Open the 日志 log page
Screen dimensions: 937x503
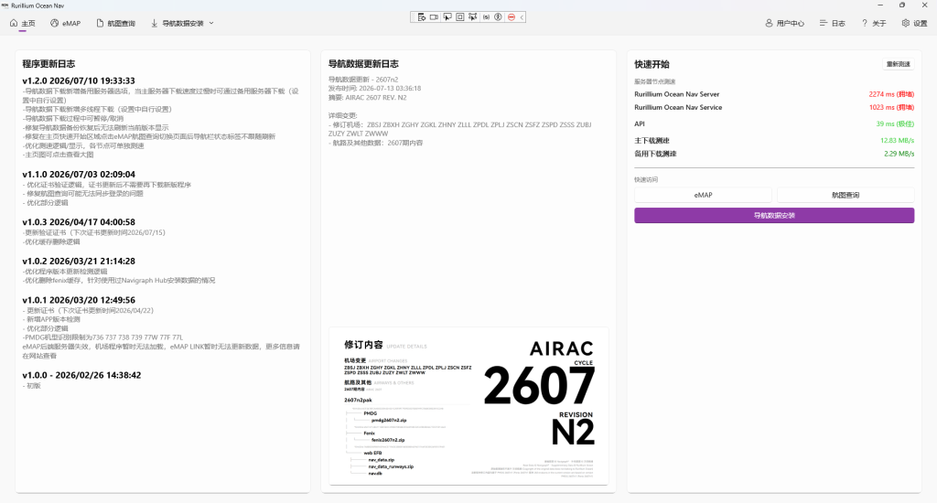(x=832, y=23)
